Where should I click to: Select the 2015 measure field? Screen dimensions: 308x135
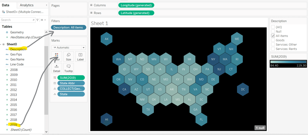point(14,105)
